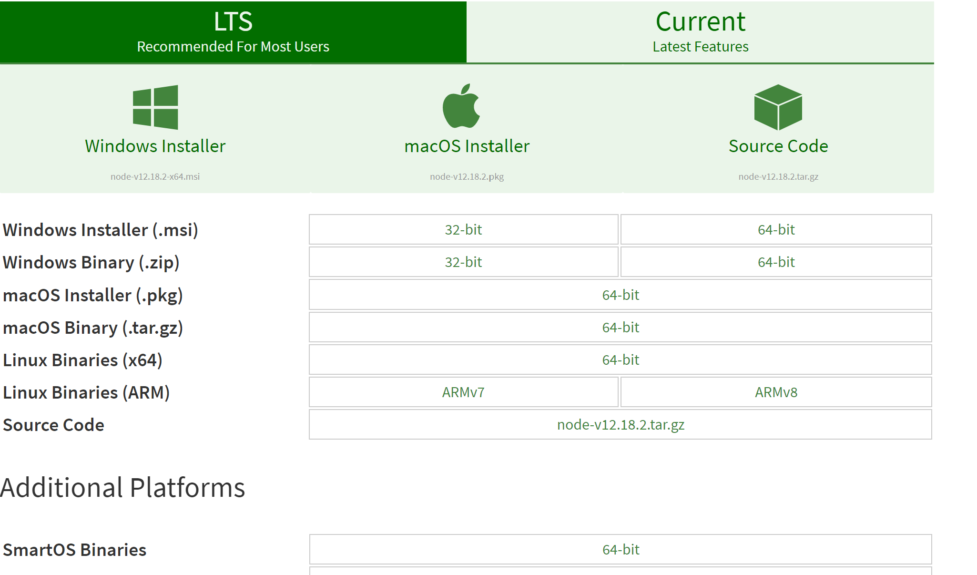This screenshot has width=977, height=575.
Task: Download ARMv7 Linux binaries
Action: (x=463, y=392)
